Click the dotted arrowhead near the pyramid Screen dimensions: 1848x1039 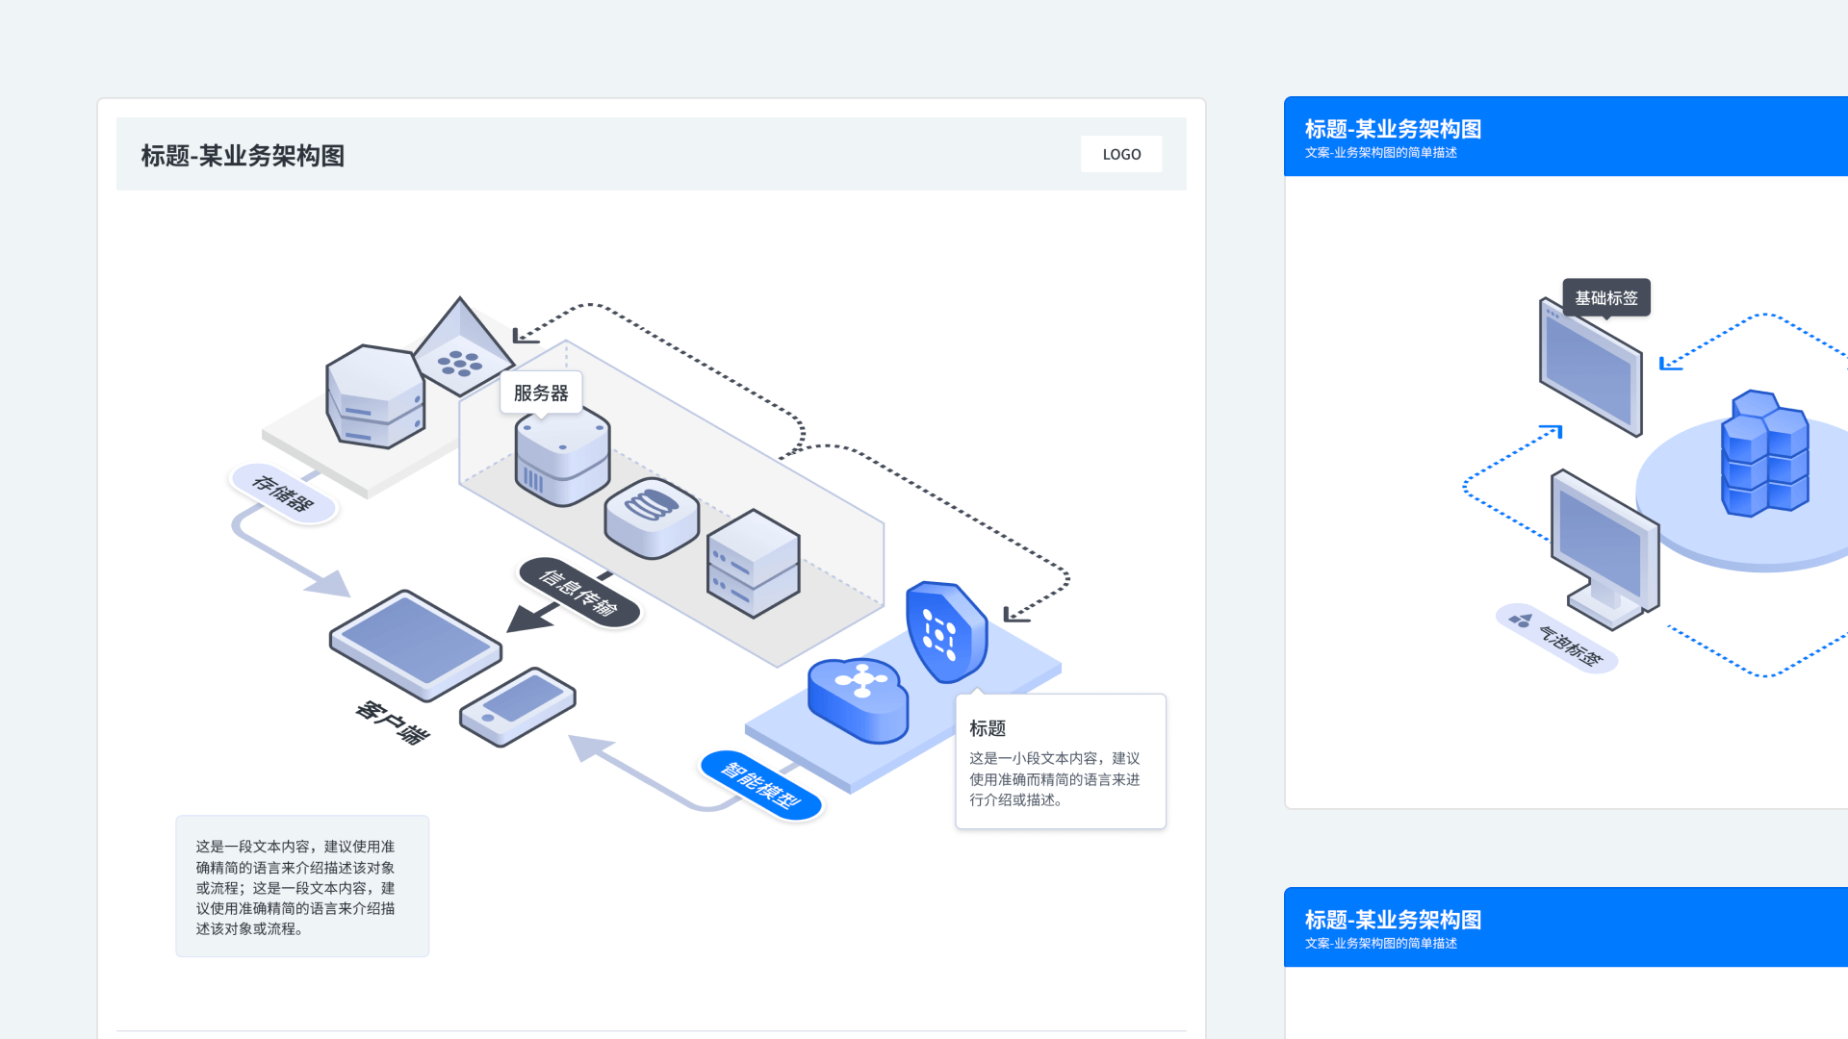(525, 335)
